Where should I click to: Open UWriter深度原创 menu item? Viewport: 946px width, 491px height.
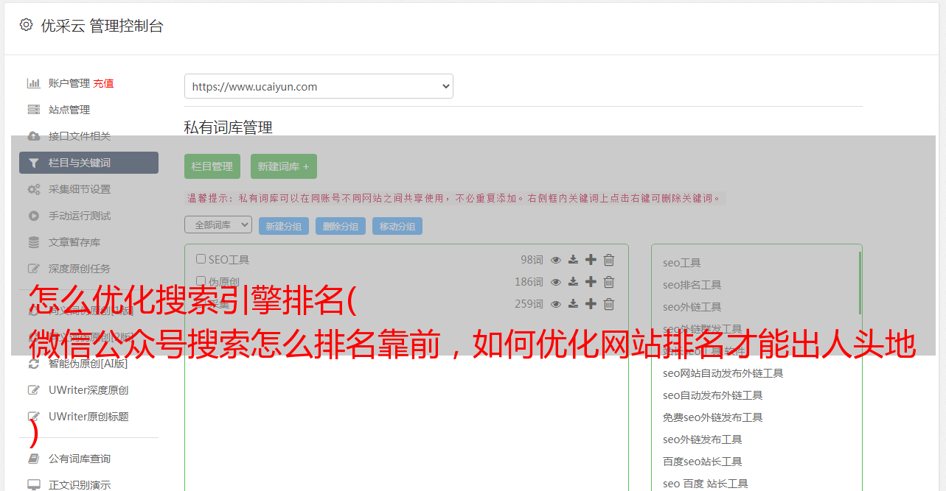[88, 390]
